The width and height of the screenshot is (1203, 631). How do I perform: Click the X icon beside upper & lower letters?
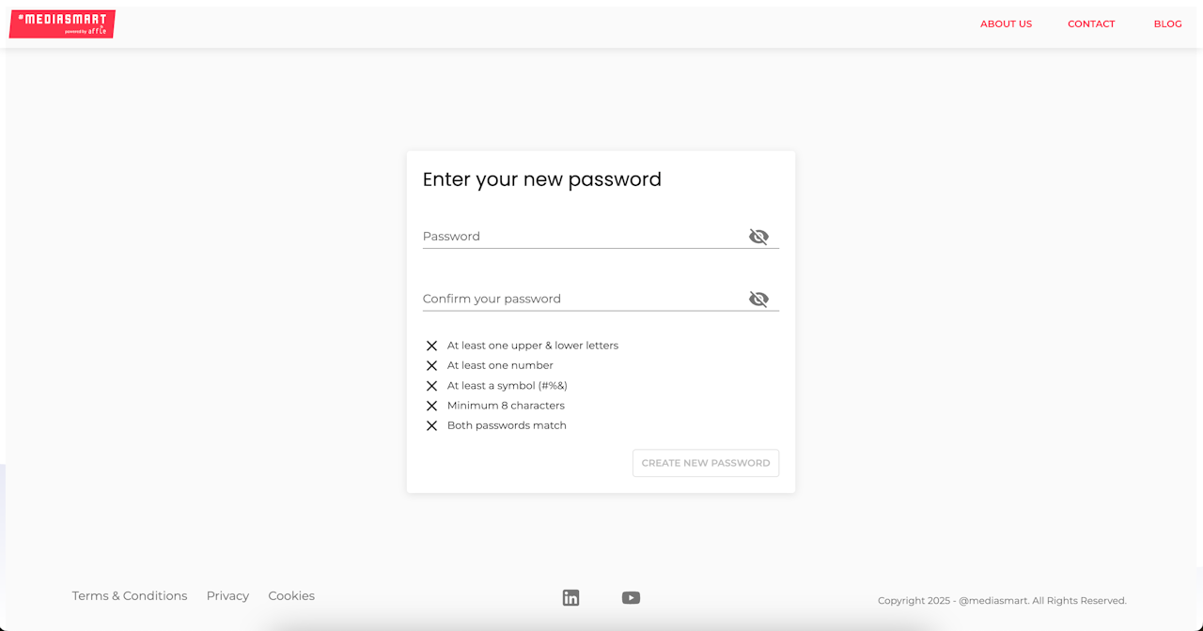(431, 346)
